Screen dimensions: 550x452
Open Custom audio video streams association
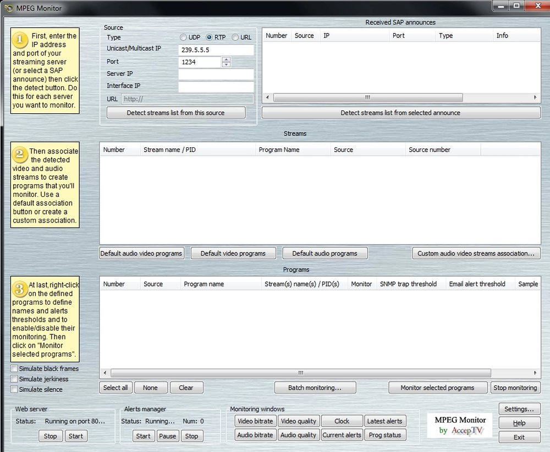point(476,253)
